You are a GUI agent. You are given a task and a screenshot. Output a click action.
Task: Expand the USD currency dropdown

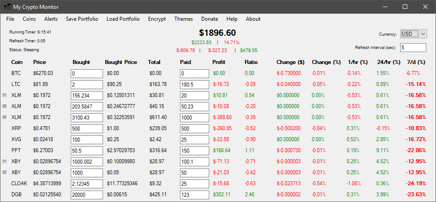point(413,34)
